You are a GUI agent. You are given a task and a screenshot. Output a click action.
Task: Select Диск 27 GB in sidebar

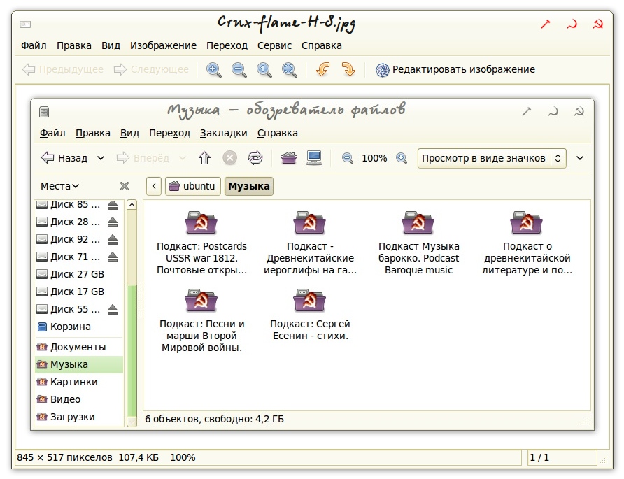point(79,275)
